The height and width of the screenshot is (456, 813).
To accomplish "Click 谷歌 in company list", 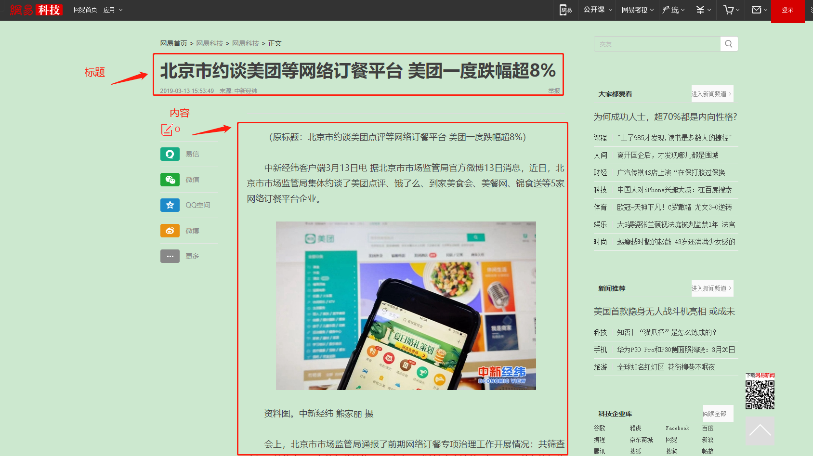I will point(599,428).
